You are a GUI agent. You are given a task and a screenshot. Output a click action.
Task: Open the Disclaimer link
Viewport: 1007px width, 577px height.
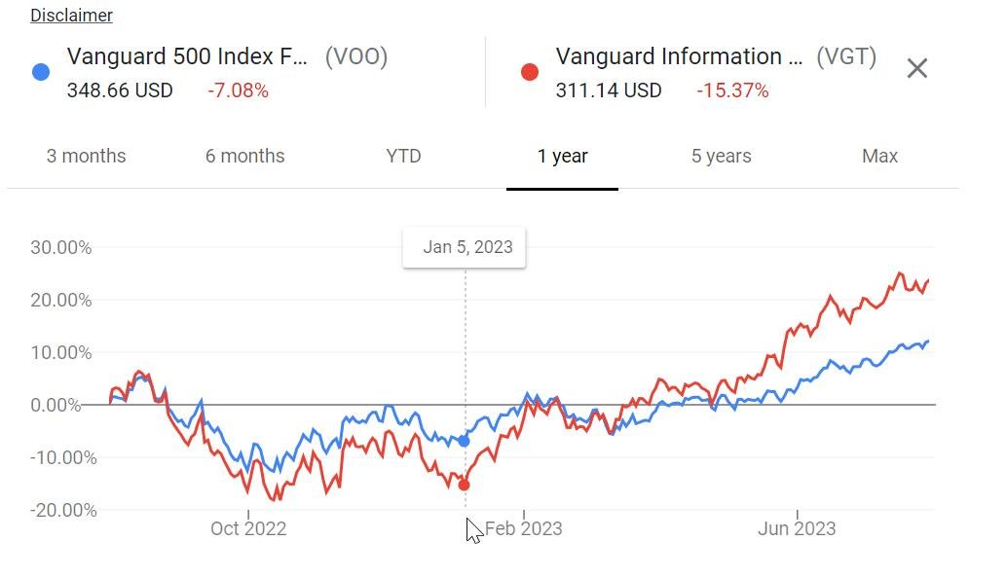(71, 16)
